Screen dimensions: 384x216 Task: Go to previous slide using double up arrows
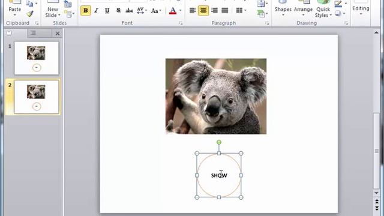[x=377, y=202]
